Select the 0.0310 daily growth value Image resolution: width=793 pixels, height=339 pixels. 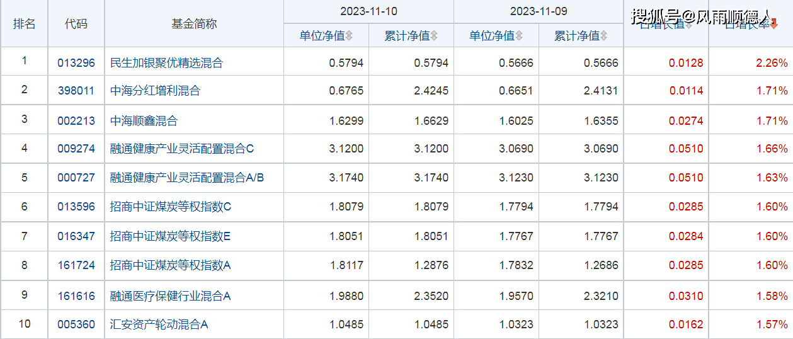coord(686,296)
